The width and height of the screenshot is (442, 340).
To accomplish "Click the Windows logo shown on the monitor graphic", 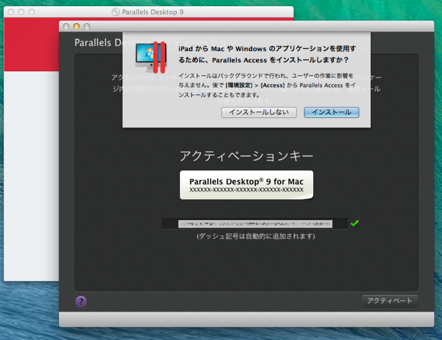I will click(149, 54).
